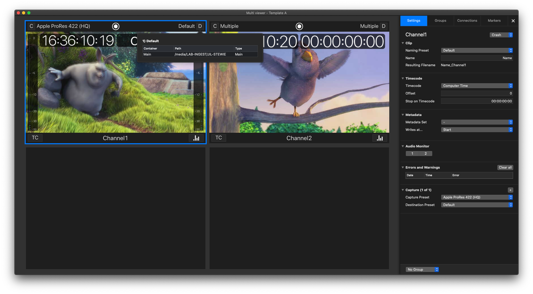This screenshot has height=294, width=533.
Task: Click the Stop on Timecode field
Action: click(477, 101)
